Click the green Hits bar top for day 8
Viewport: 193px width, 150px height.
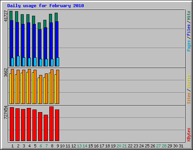click(51, 18)
